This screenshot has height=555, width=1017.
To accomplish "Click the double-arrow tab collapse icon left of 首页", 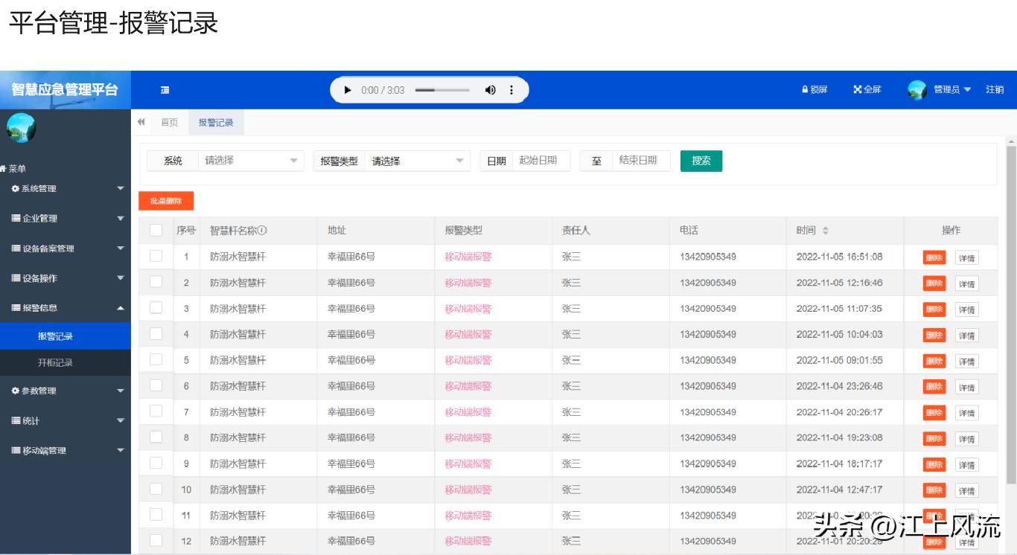I will point(141,121).
